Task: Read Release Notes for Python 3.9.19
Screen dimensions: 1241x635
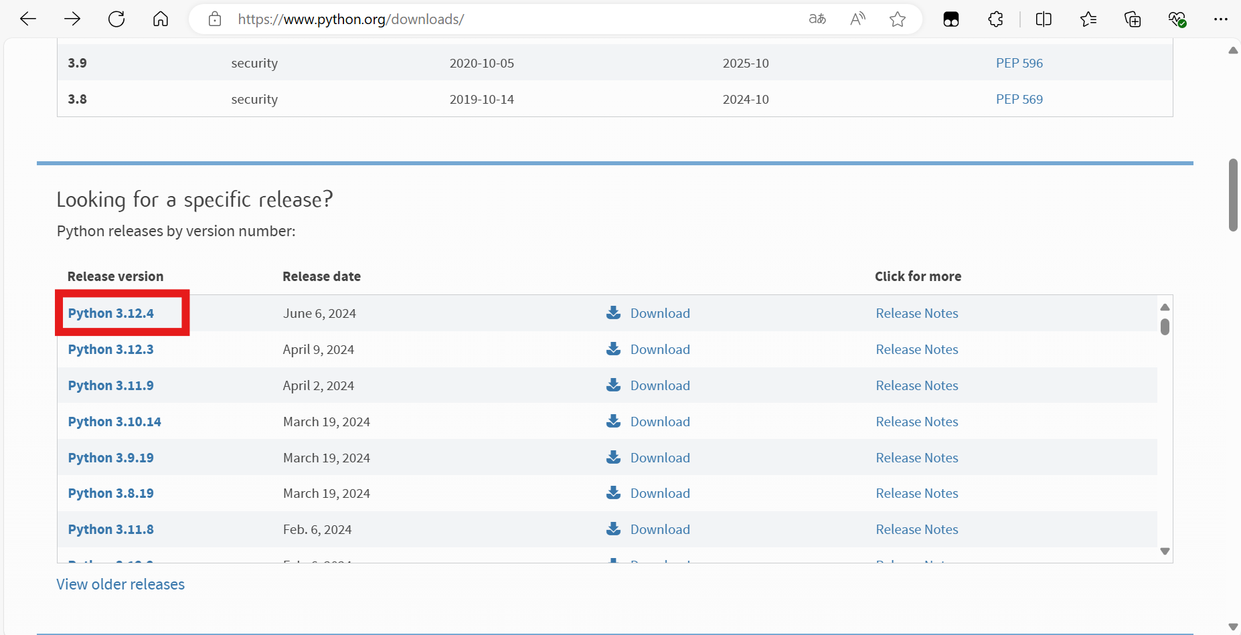Action: [917, 458]
